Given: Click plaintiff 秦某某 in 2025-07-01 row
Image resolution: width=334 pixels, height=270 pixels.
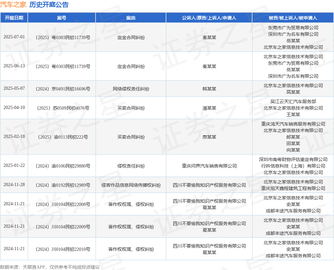Looking at the screenshot, I should pyautogui.click(x=209, y=38).
